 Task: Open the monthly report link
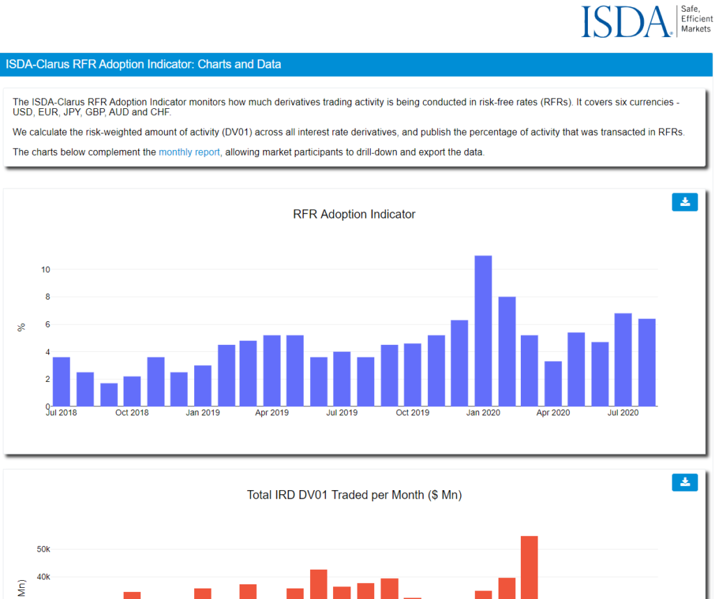point(189,152)
